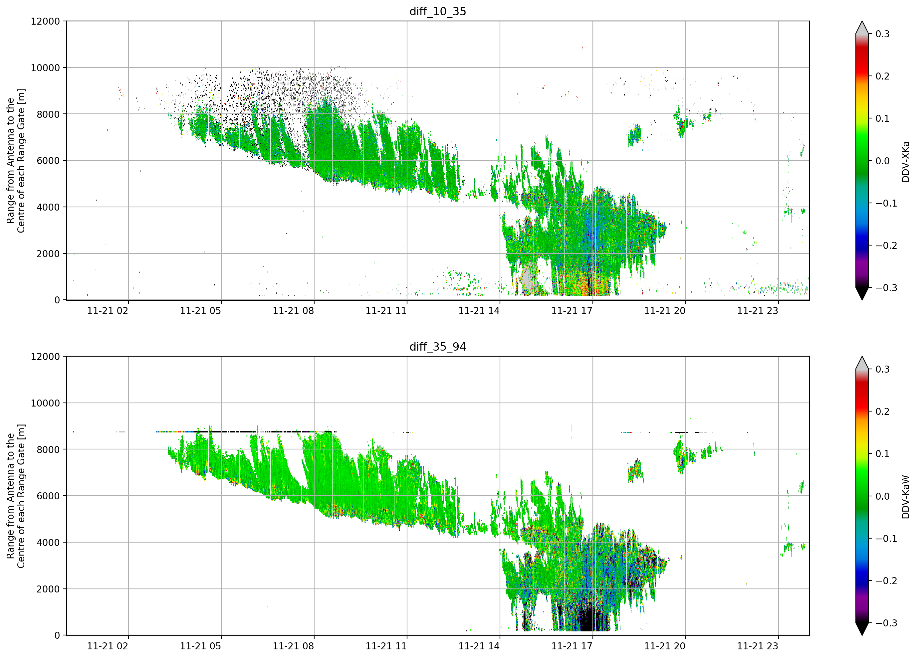The image size is (917, 658).
Task: Click the 0.3 tick on DDV-KaW colorbar
Action: tap(883, 369)
